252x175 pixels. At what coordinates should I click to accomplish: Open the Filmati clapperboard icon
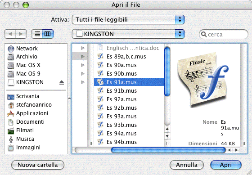pyautogui.click(x=11, y=130)
